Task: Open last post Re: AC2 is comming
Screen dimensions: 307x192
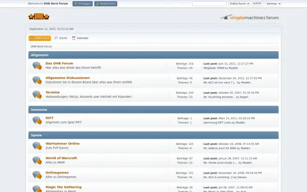Action: 218,177
